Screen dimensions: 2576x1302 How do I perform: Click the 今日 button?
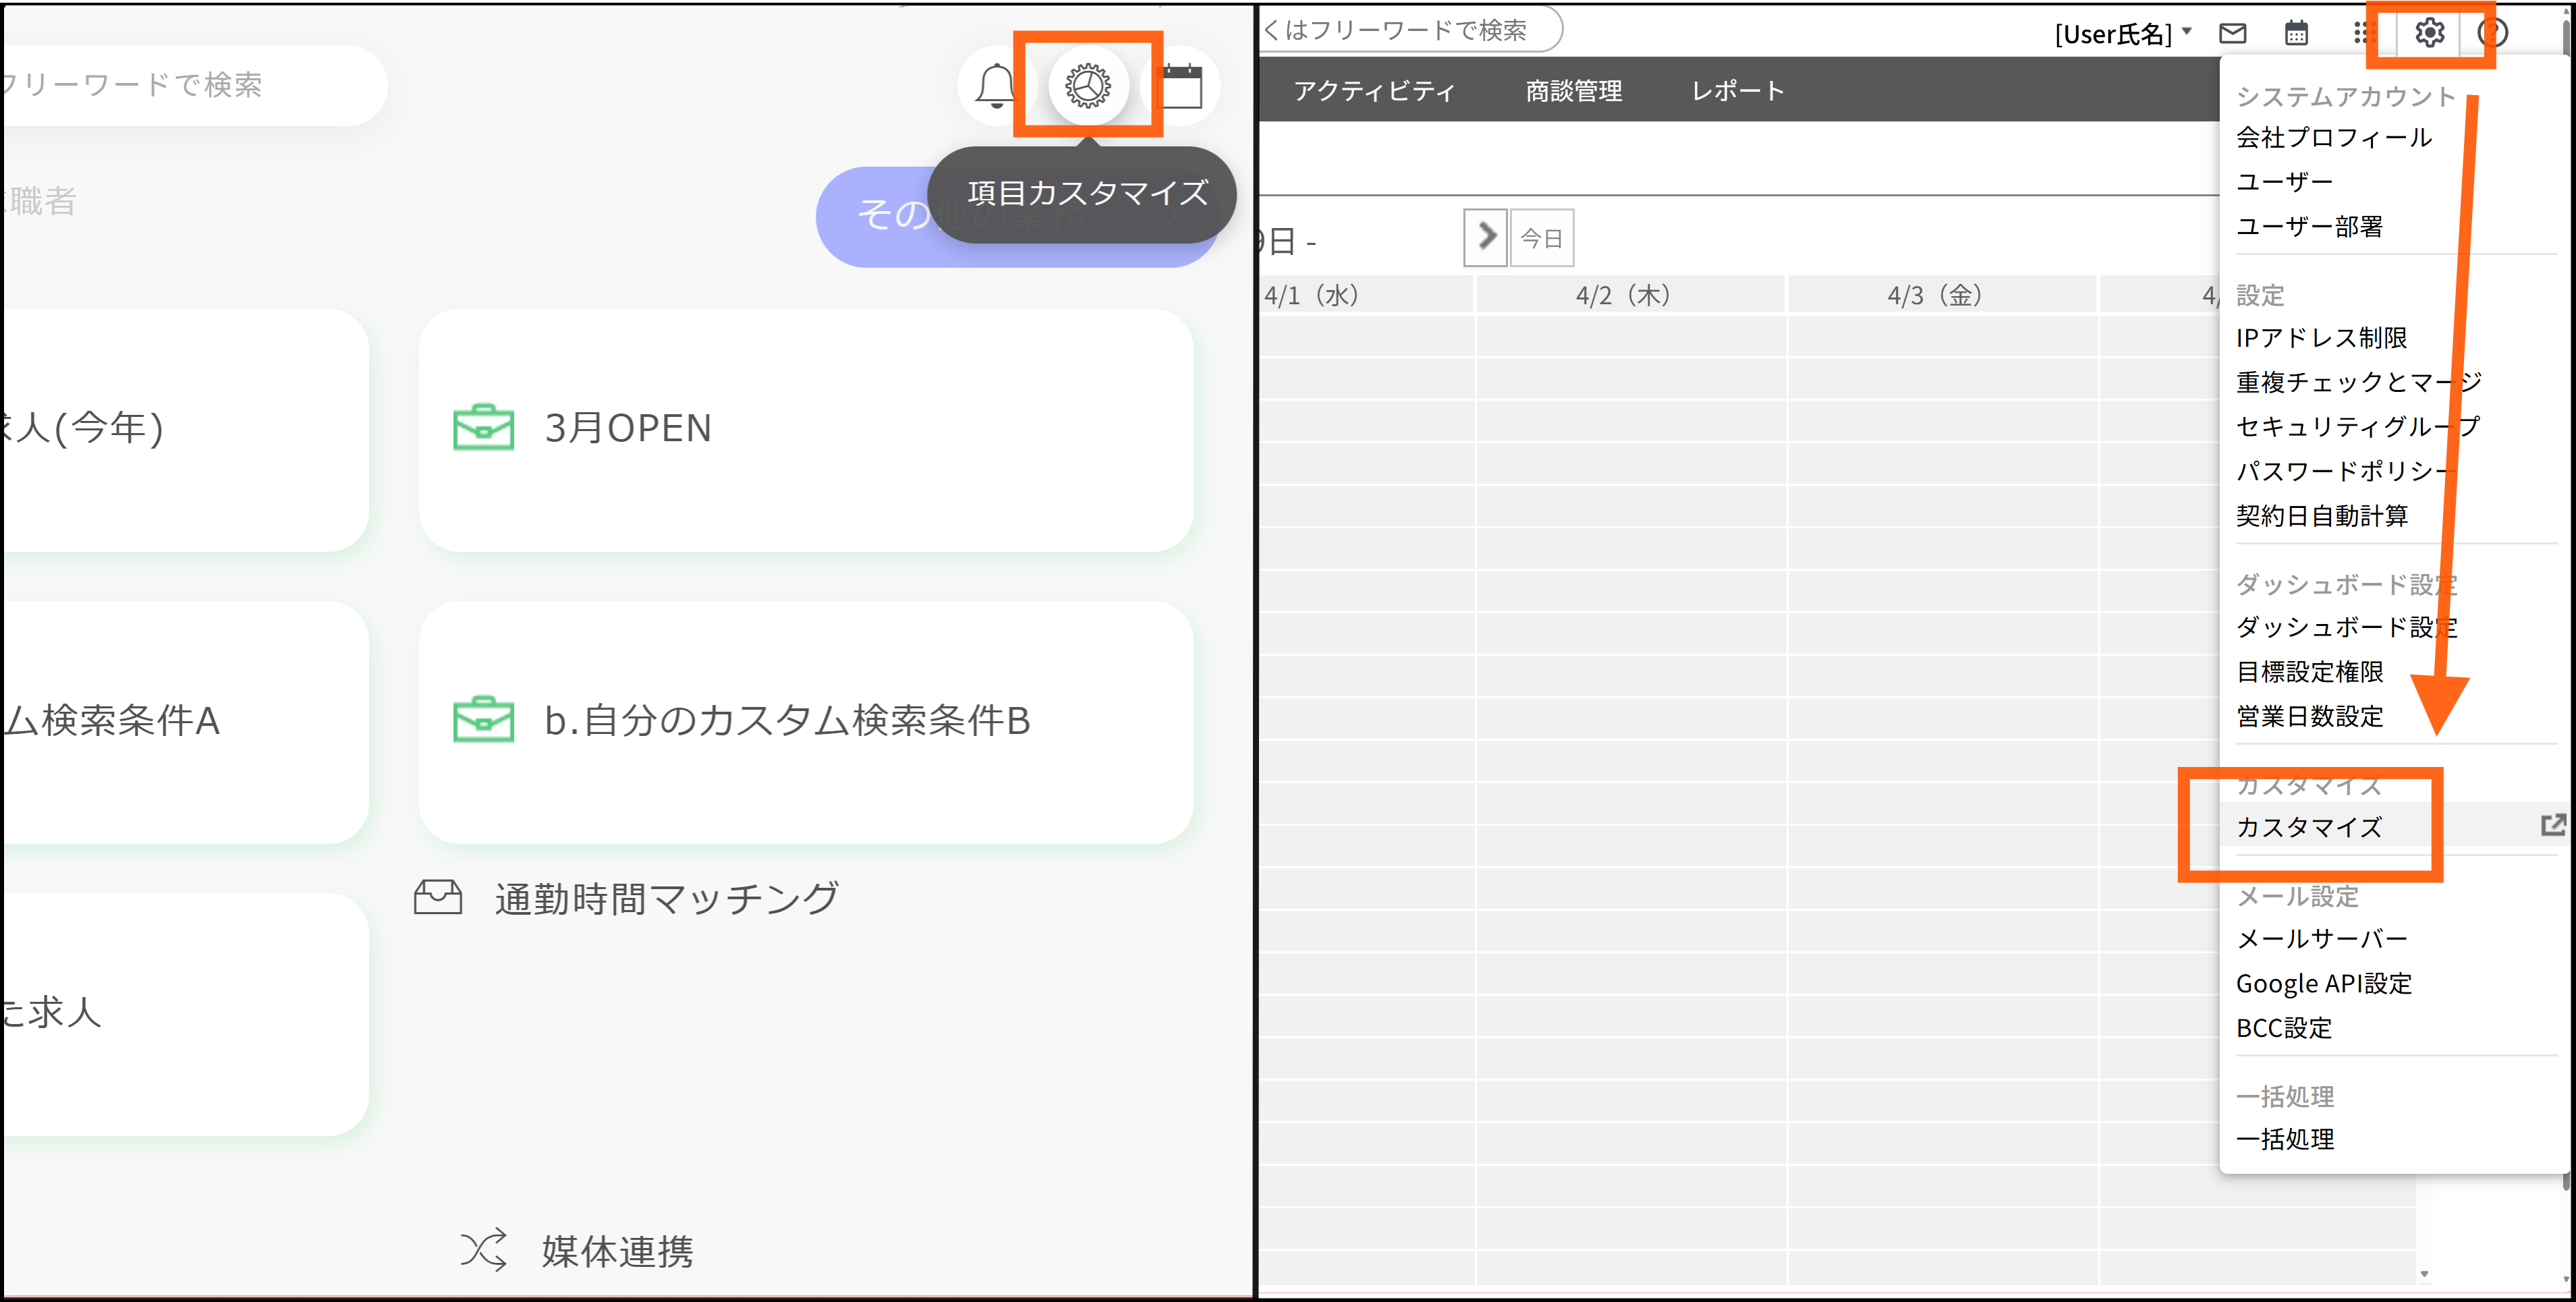click(1541, 237)
